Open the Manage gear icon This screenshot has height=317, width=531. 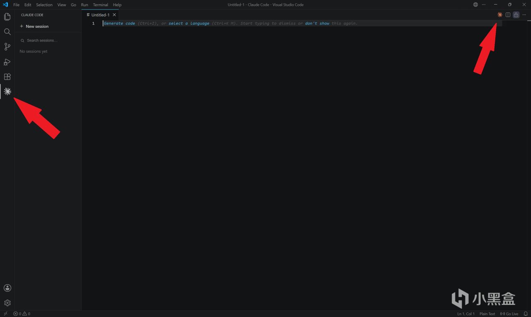coord(7,303)
